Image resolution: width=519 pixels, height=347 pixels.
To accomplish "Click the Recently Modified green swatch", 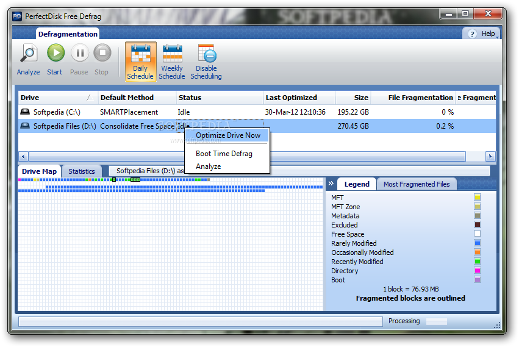I will (x=478, y=261).
